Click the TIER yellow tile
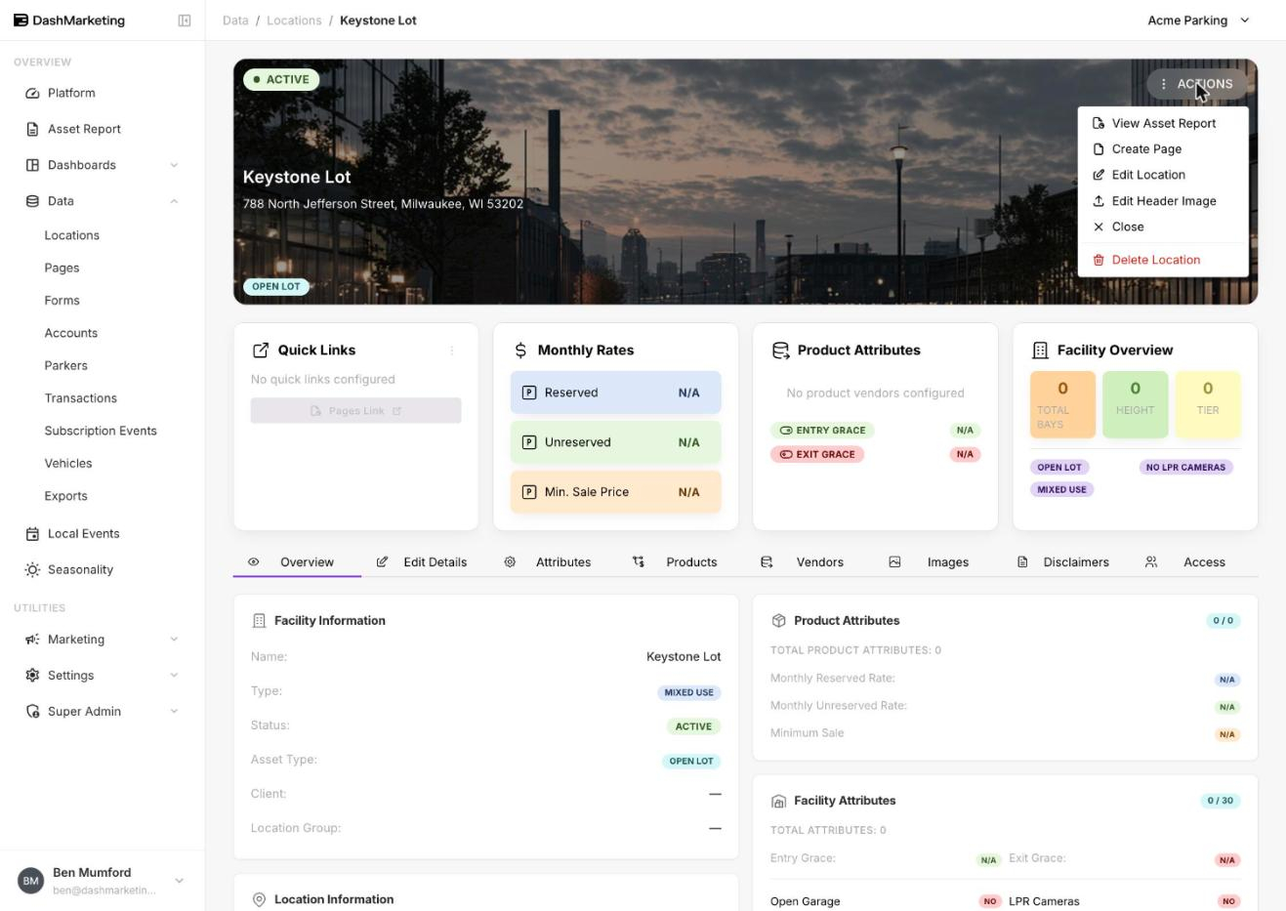The image size is (1286, 911). tap(1208, 404)
